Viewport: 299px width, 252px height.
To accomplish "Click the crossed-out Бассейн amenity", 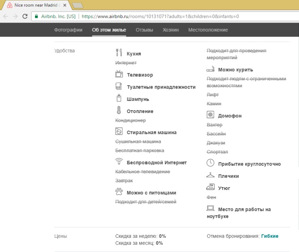I will click(x=216, y=134).
